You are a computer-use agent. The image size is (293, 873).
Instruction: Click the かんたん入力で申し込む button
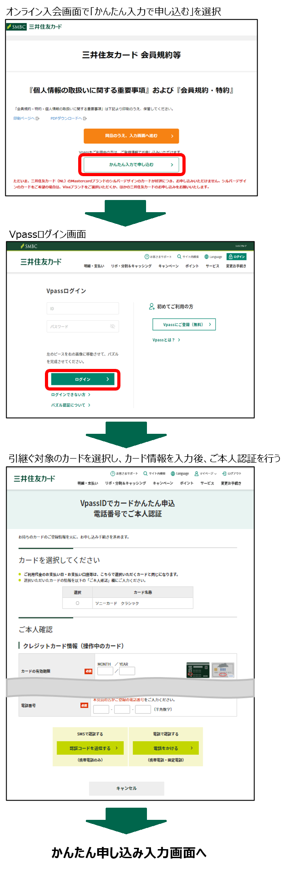(x=131, y=165)
